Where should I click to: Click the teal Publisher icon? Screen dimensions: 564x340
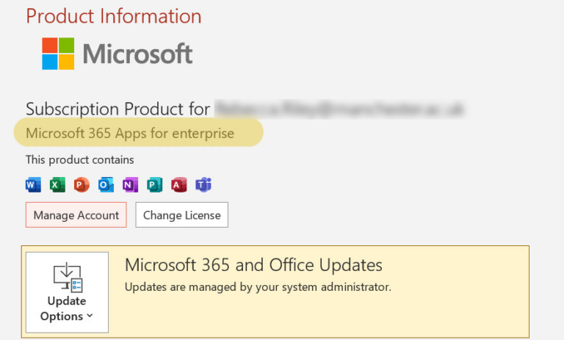click(x=154, y=185)
